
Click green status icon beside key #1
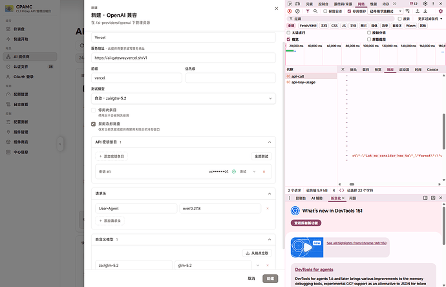coord(234,171)
